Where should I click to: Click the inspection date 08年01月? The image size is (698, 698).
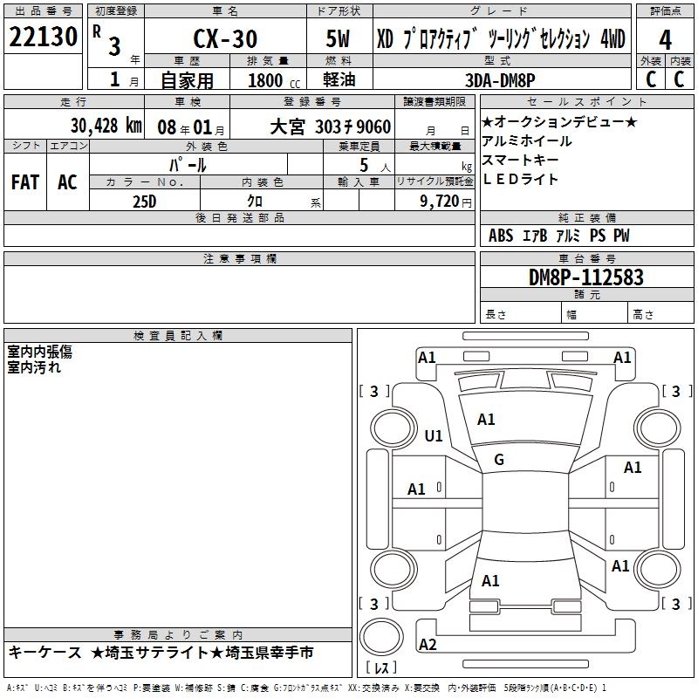(190, 127)
